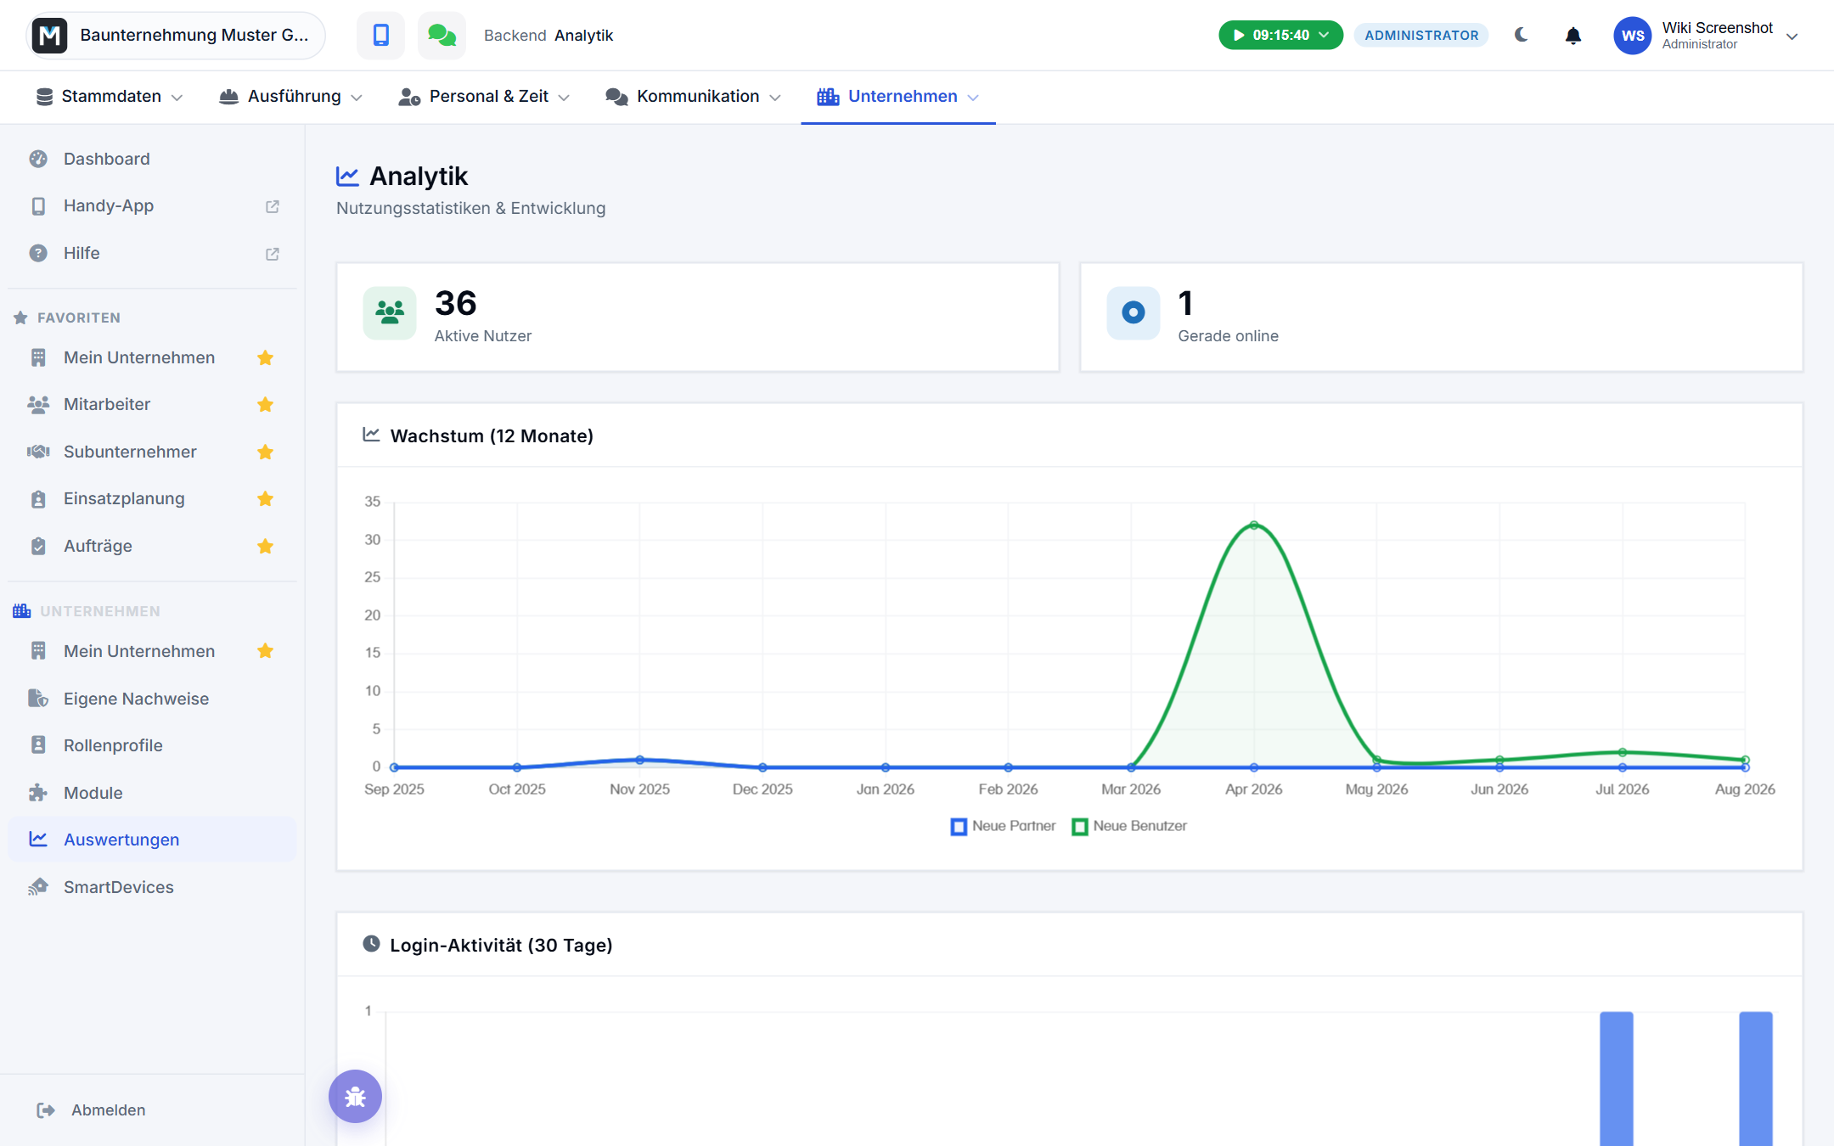This screenshot has height=1146, width=1834.
Task: Toggle the Subunternehmer favorite star
Action: (x=266, y=452)
